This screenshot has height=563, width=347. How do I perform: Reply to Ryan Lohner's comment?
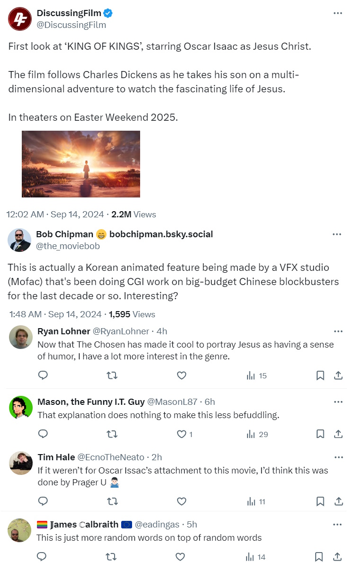coord(43,375)
